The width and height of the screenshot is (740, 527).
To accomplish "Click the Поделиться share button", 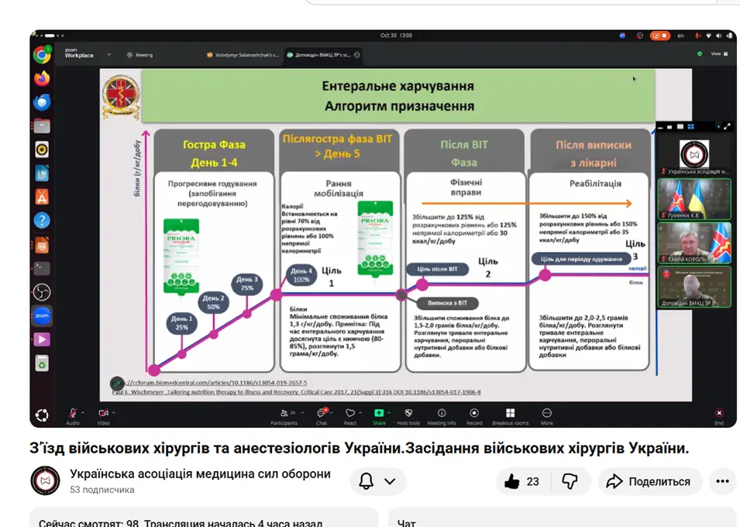I will tap(649, 481).
